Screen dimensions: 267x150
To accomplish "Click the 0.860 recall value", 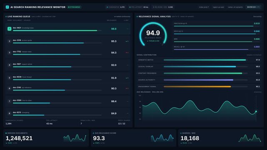I will pos(257,47).
